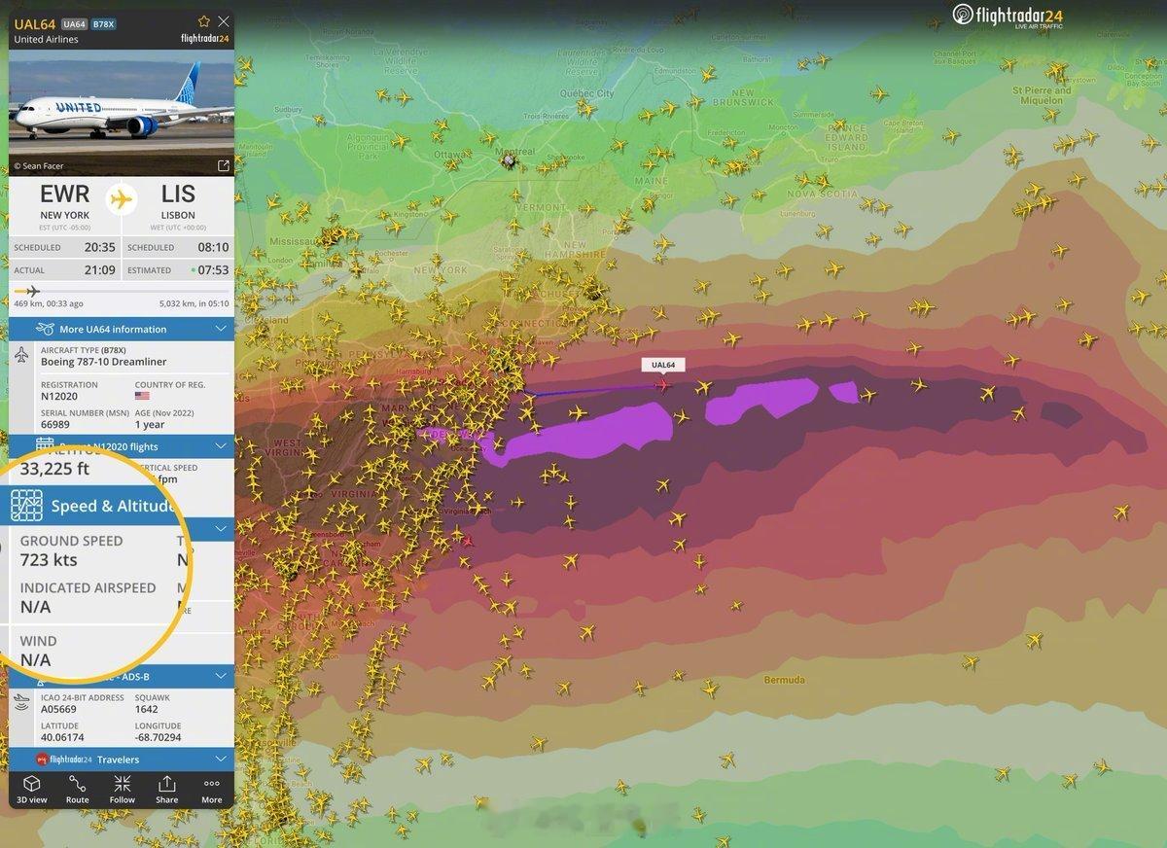Open 3D view of the flight
The height and width of the screenshot is (848, 1167).
31,789
